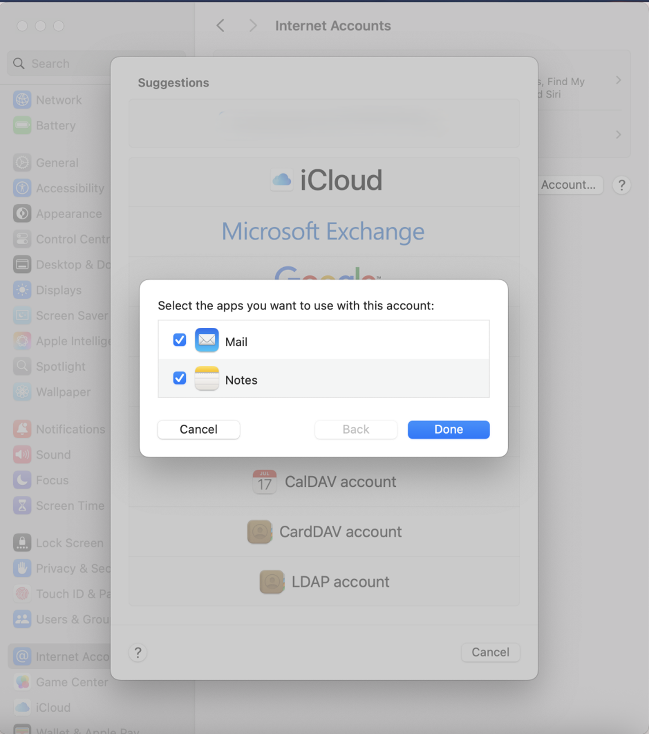Image resolution: width=649 pixels, height=734 pixels.
Task: Open Lock Screen settings in the sidebar
Action: [x=60, y=543]
